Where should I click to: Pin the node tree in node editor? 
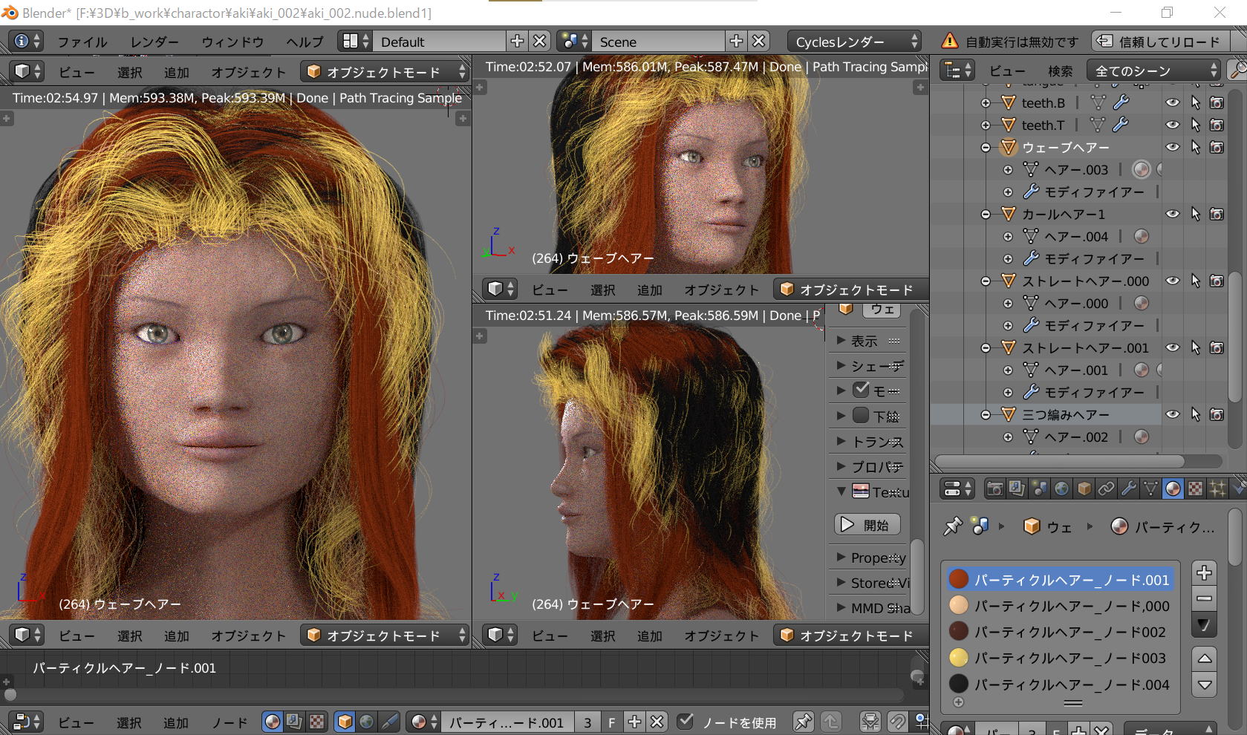click(x=803, y=722)
